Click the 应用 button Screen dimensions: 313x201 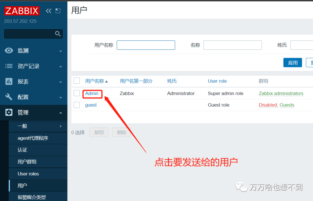pyautogui.click(x=292, y=63)
